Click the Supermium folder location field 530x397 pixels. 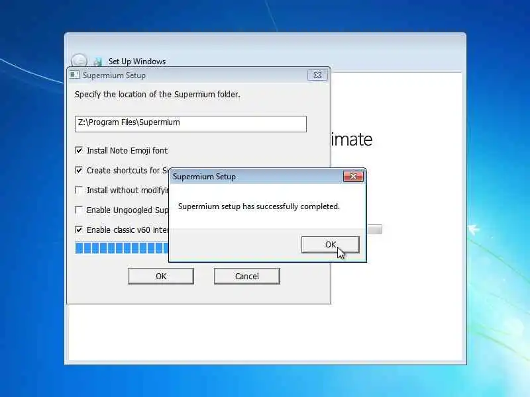191,124
